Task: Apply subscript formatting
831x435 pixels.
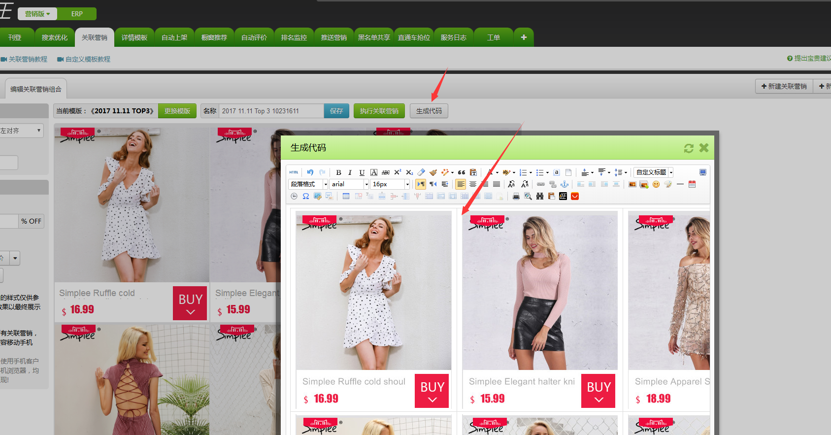Action: click(x=409, y=172)
